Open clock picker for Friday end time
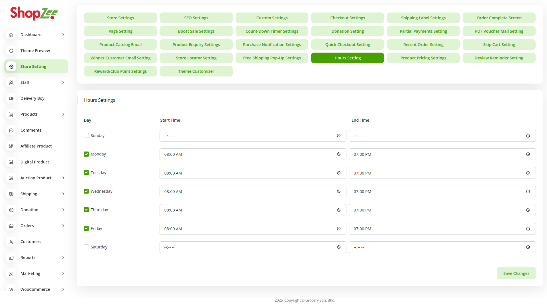The width and height of the screenshot is (547, 307). (528, 229)
